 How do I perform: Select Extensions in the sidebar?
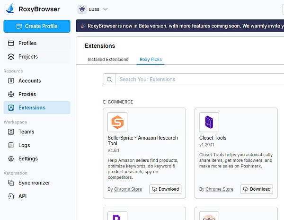click(x=32, y=108)
